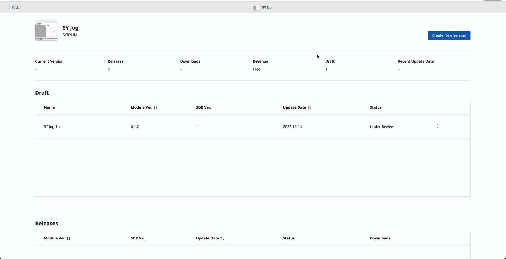Click SDK Ver. header in Draft table
This screenshot has width=506, height=259.
[203, 107]
